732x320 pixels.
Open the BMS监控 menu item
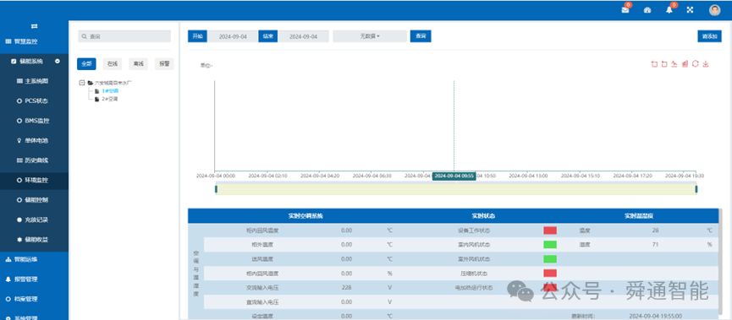[x=34, y=121]
